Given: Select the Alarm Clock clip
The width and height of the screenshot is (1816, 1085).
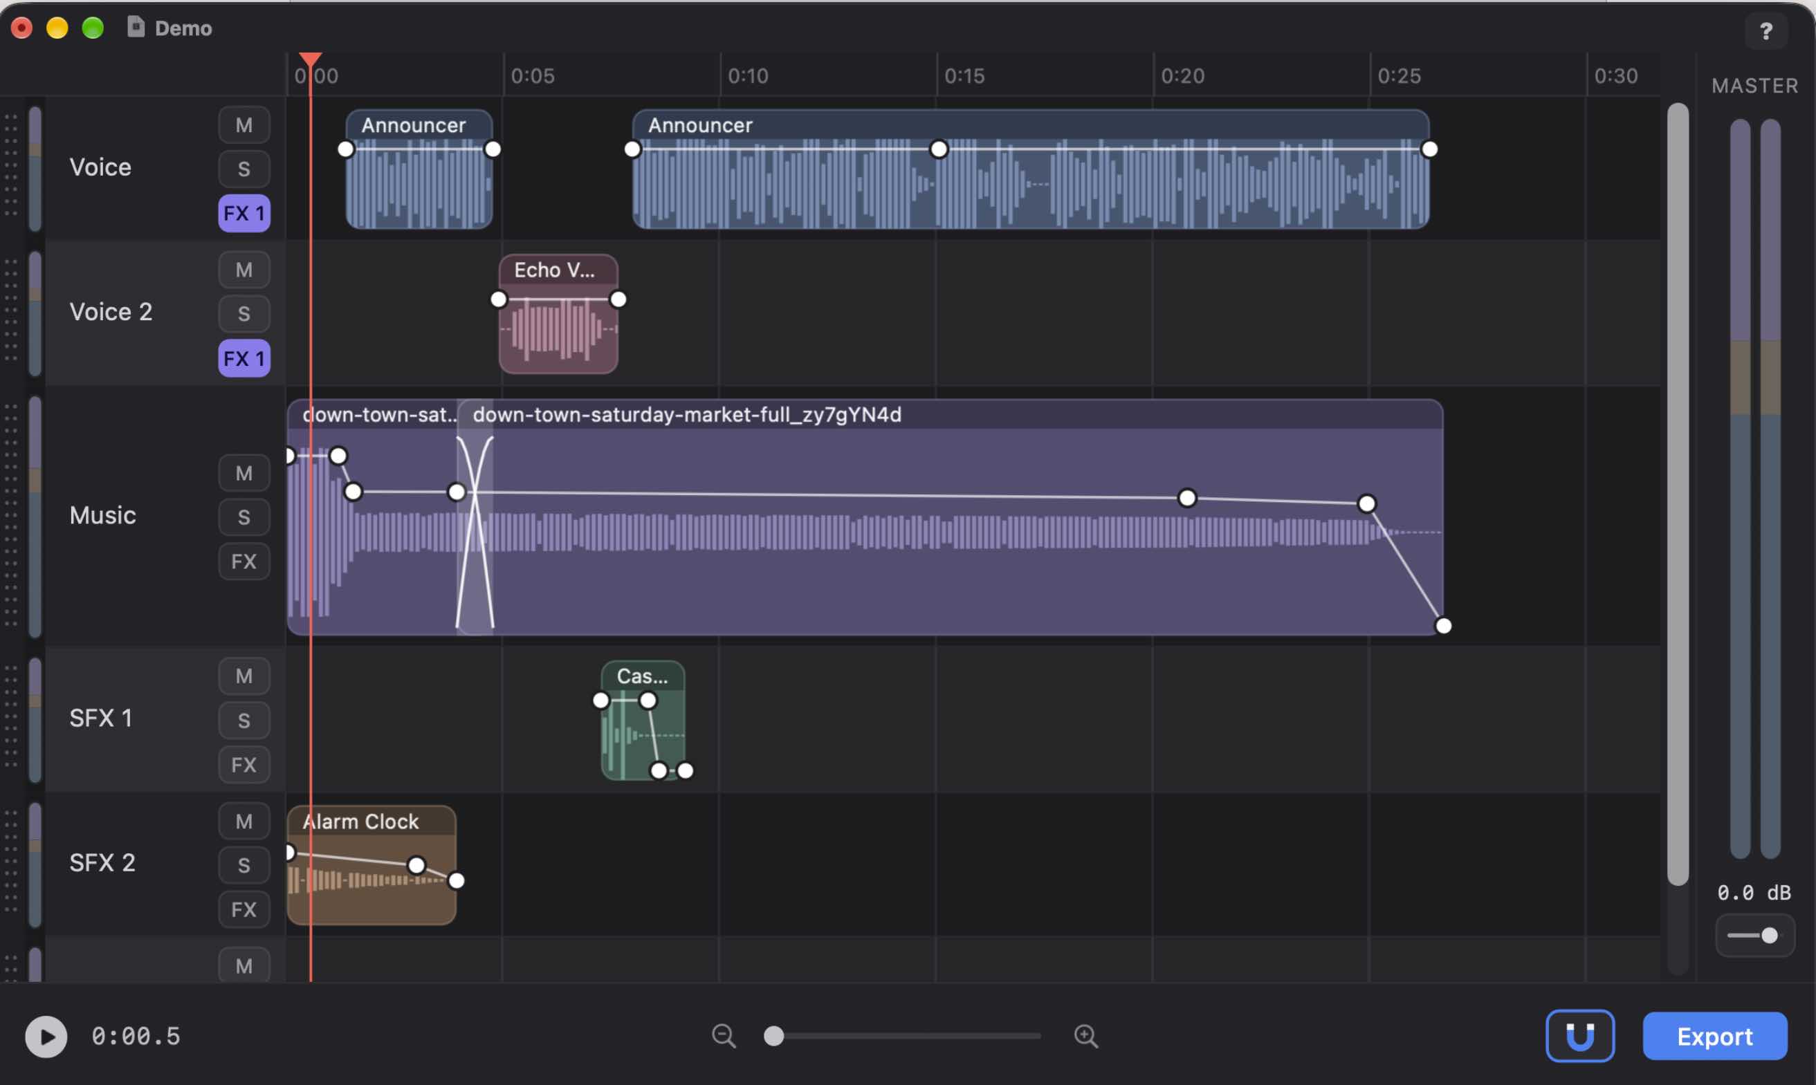Looking at the screenshot, I should pos(372,865).
